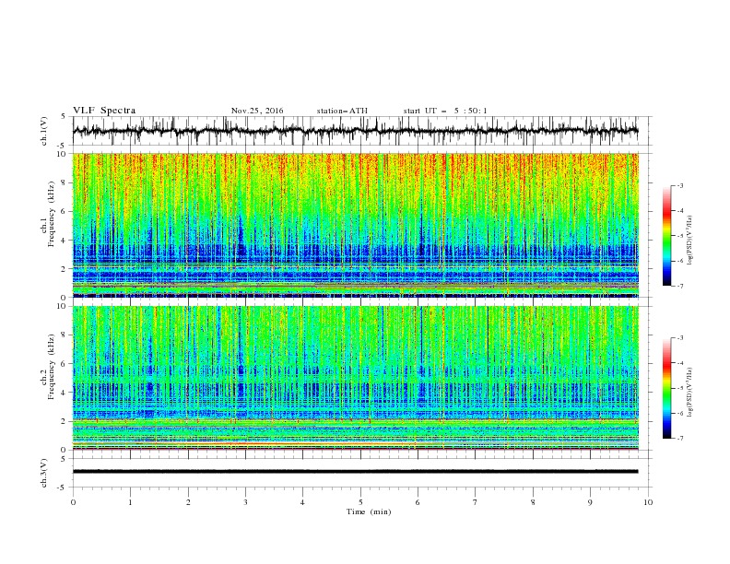This screenshot has height=564, width=730.
Task: Click the "station=ATH" header label
Action: [x=342, y=111]
